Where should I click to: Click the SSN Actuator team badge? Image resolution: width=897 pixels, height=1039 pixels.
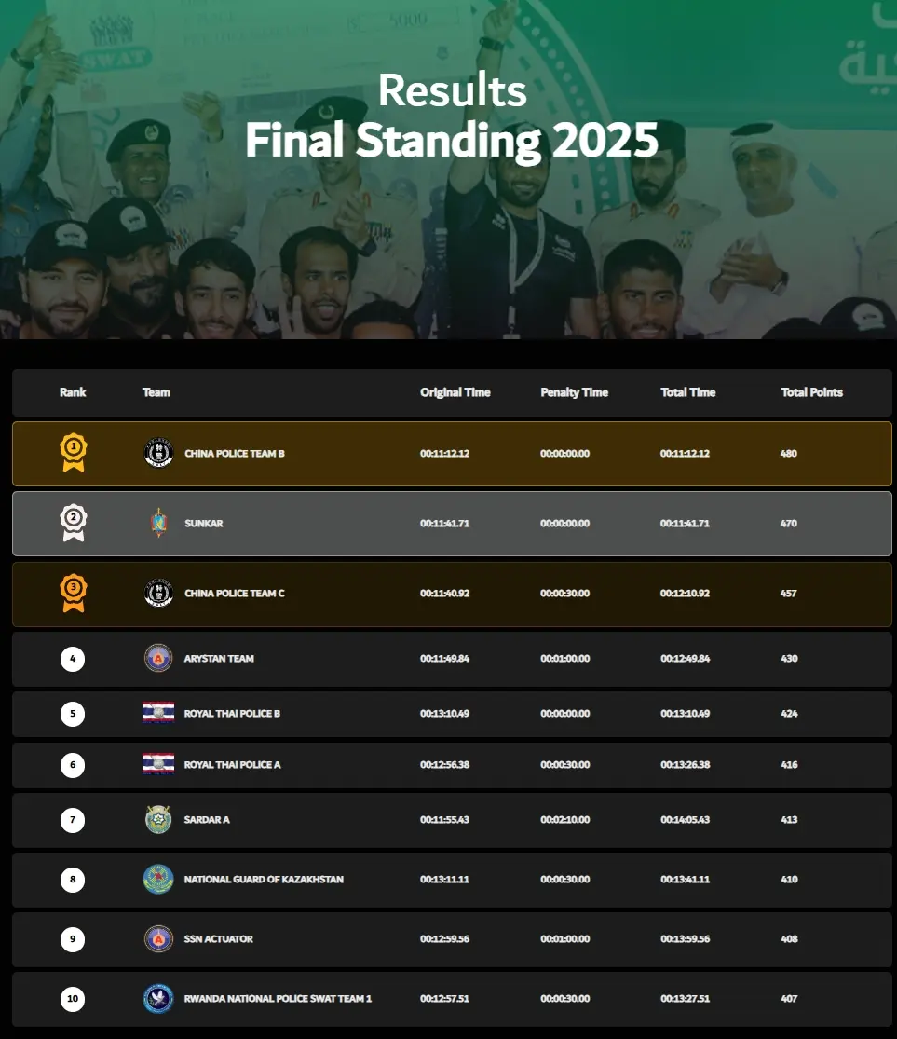coord(158,938)
